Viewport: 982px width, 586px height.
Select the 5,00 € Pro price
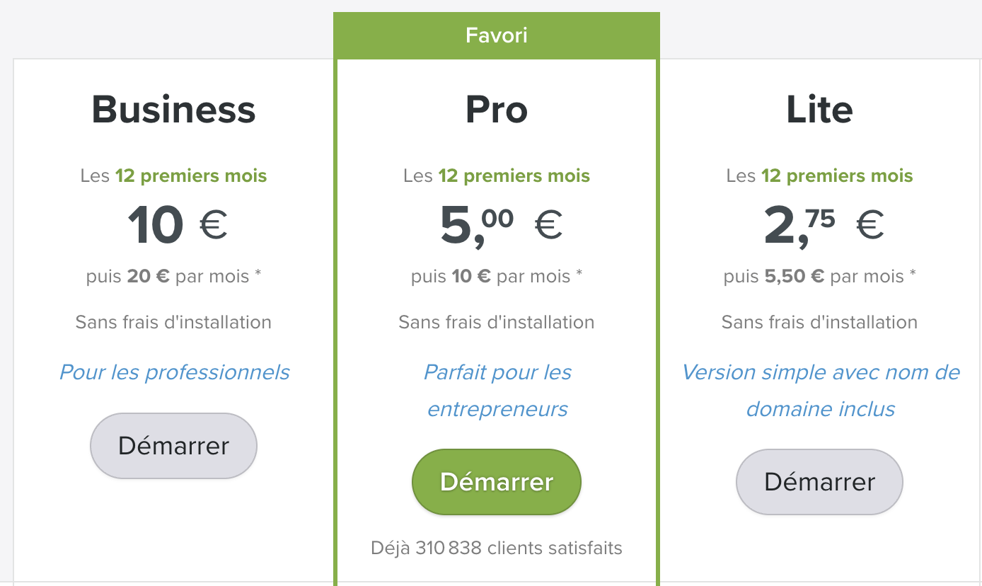click(x=500, y=226)
